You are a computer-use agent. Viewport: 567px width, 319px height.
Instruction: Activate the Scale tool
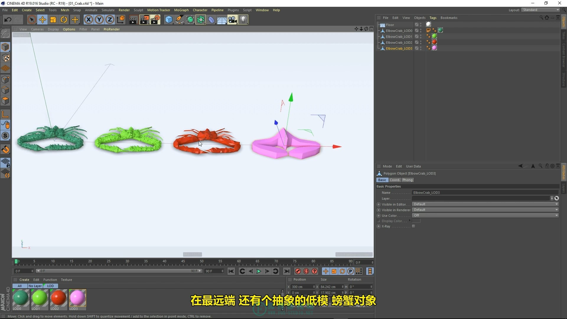click(x=53, y=20)
